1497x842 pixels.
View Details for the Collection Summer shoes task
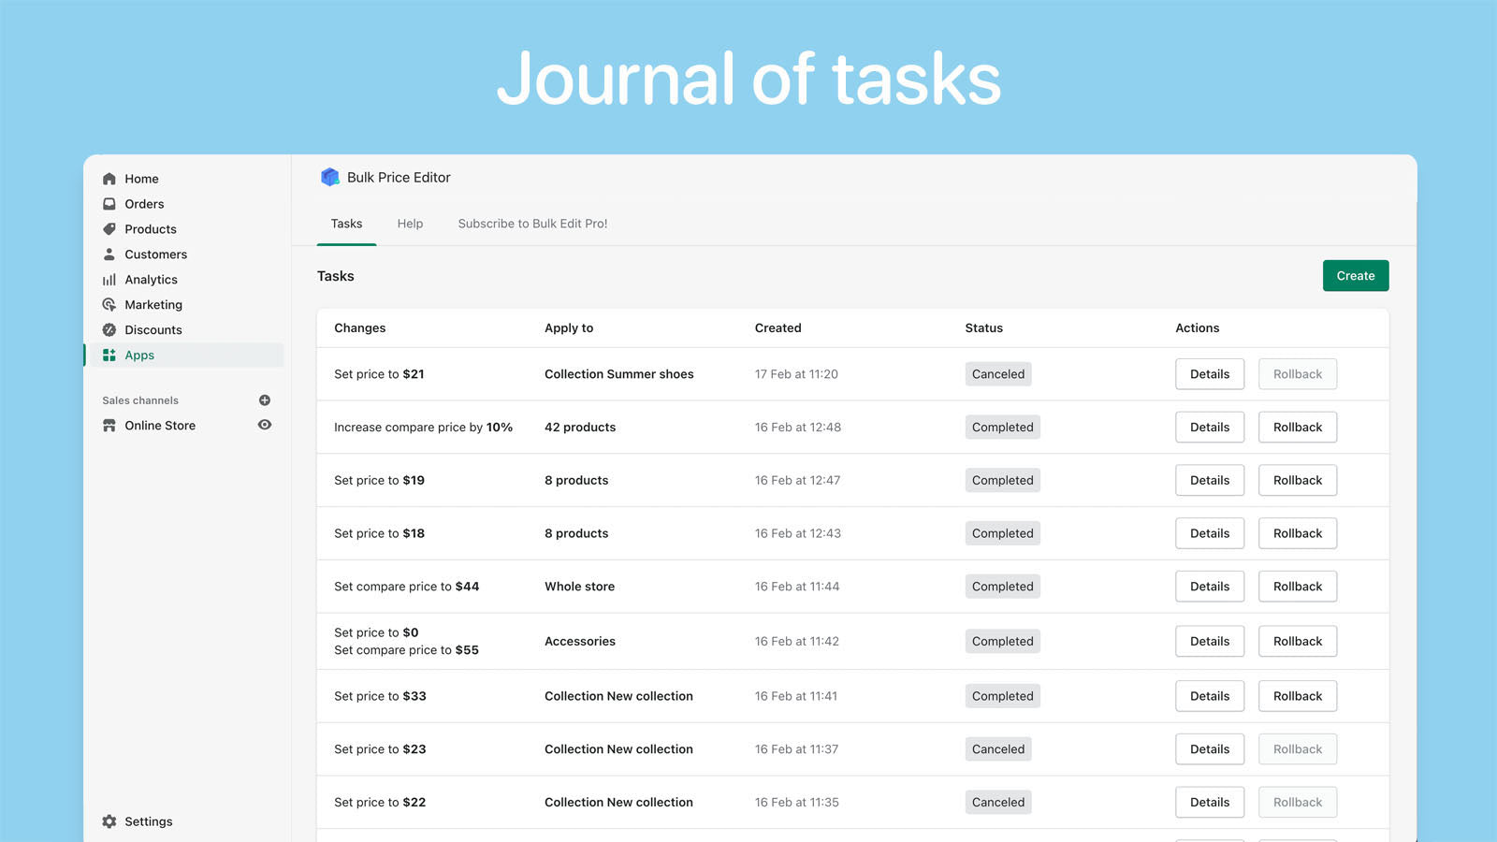click(x=1209, y=373)
